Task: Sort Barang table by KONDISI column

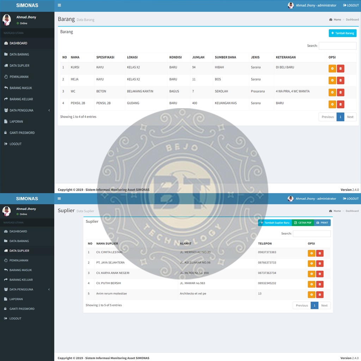Action: [179, 57]
